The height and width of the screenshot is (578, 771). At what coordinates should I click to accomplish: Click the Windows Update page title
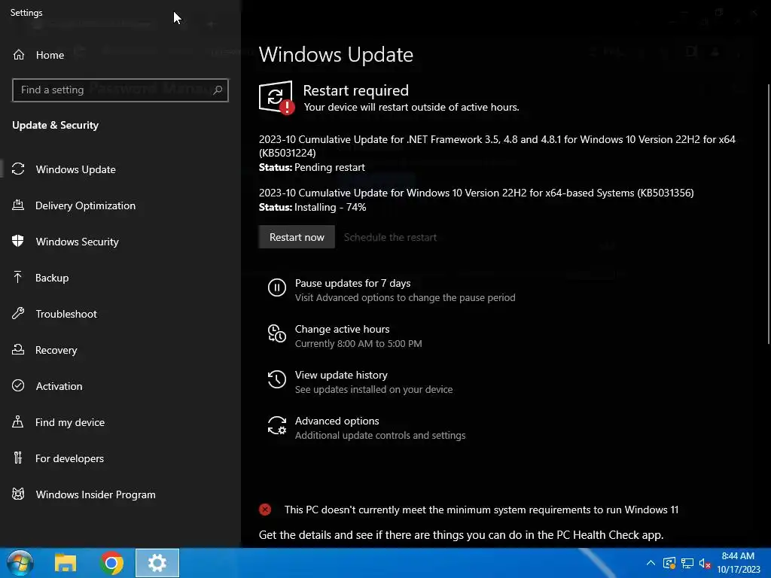click(x=336, y=54)
